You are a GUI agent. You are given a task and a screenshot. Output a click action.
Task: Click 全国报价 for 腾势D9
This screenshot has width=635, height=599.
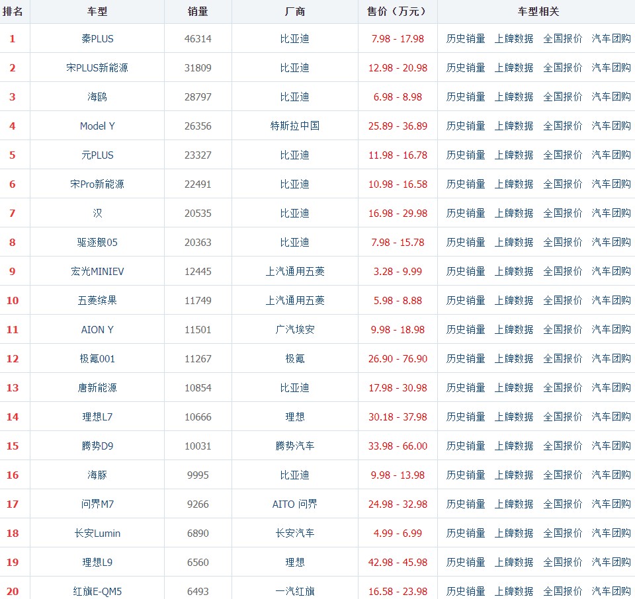coord(562,446)
